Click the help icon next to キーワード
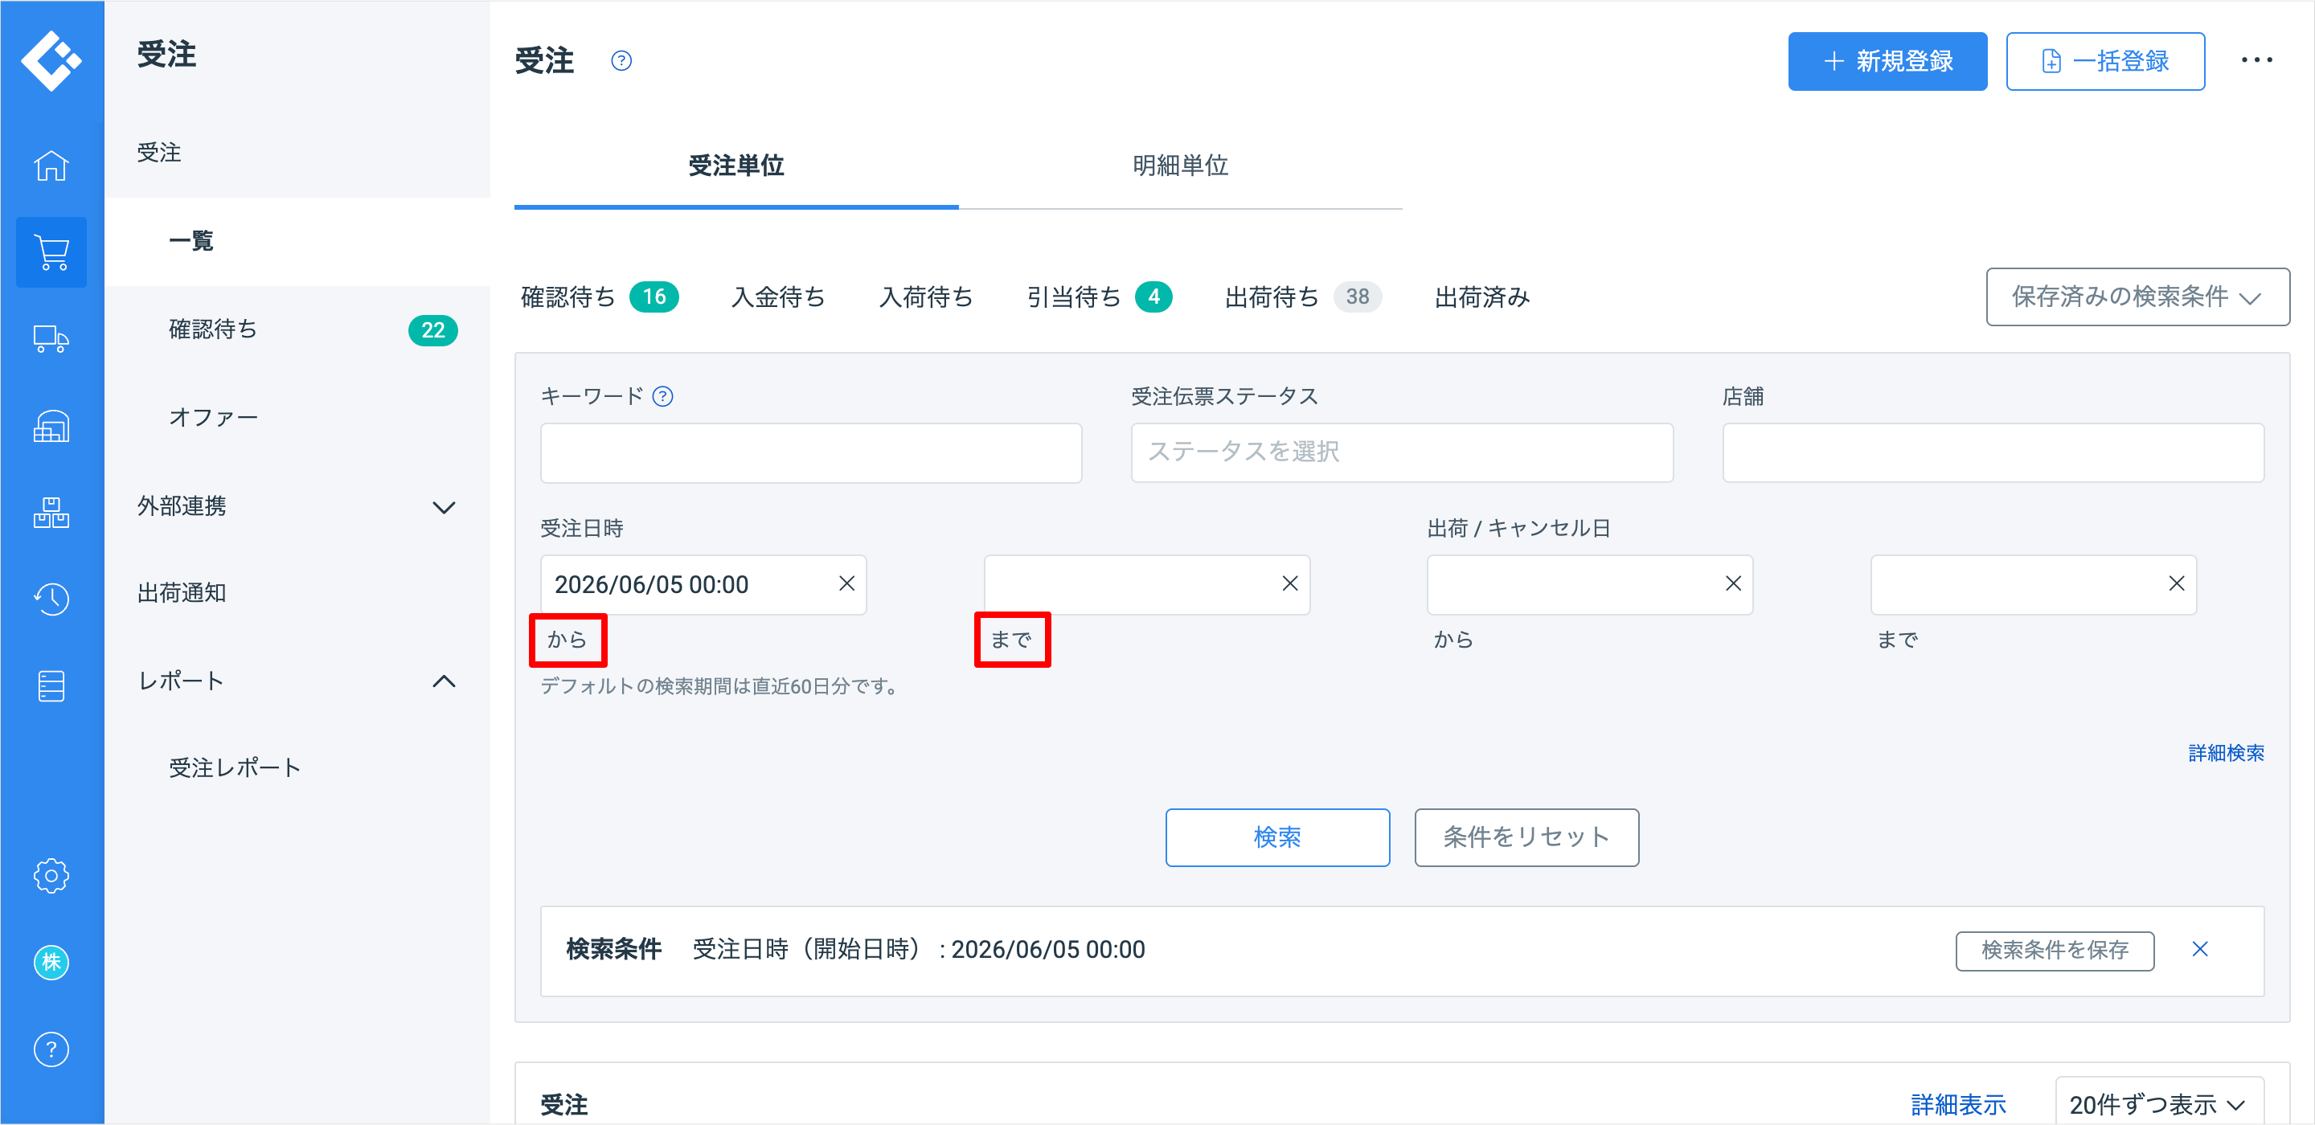This screenshot has width=2315, height=1125. pyautogui.click(x=662, y=396)
